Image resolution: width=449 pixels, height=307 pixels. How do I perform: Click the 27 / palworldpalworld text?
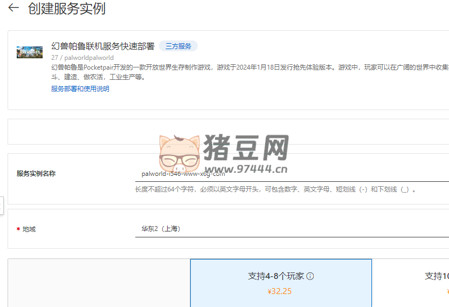click(82, 58)
